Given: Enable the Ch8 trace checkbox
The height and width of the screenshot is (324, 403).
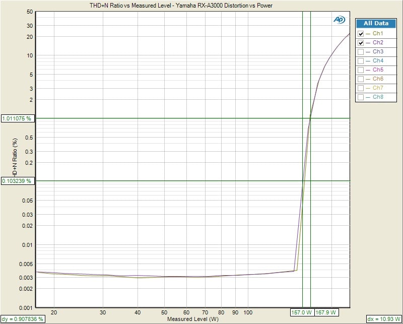Looking at the screenshot, I should point(361,97).
